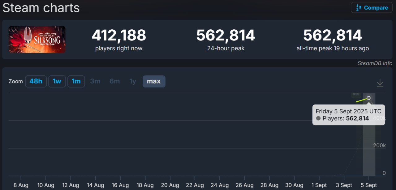The width and height of the screenshot is (396, 190).
Task: Select the 3m zoom option
Action: [x=95, y=81]
